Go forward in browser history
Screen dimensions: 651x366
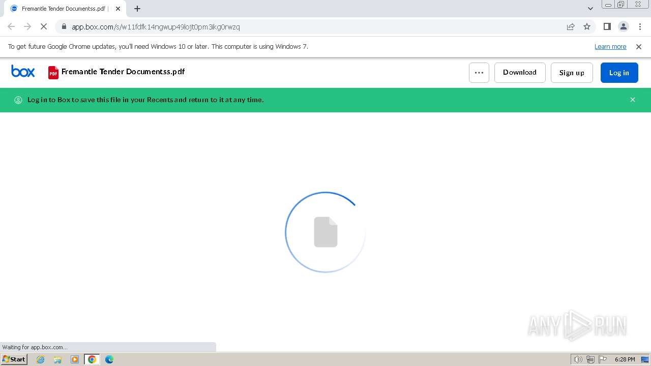[x=27, y=26]
